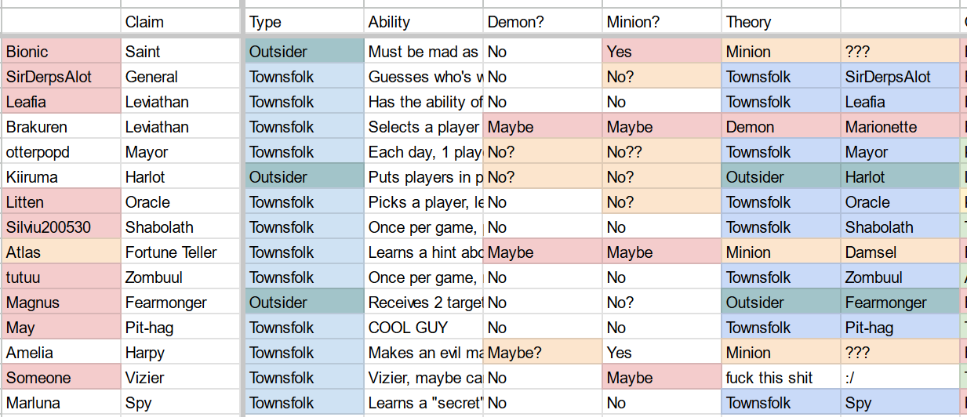Select Brakuren's Marionette theory cell
This screenshot has width=967, height=417.
coord(900,127)
